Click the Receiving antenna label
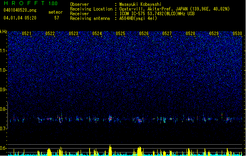 (90, 18)
